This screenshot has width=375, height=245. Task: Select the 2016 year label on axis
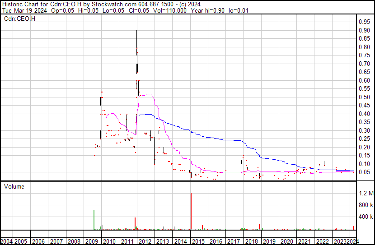coord(216,241)
